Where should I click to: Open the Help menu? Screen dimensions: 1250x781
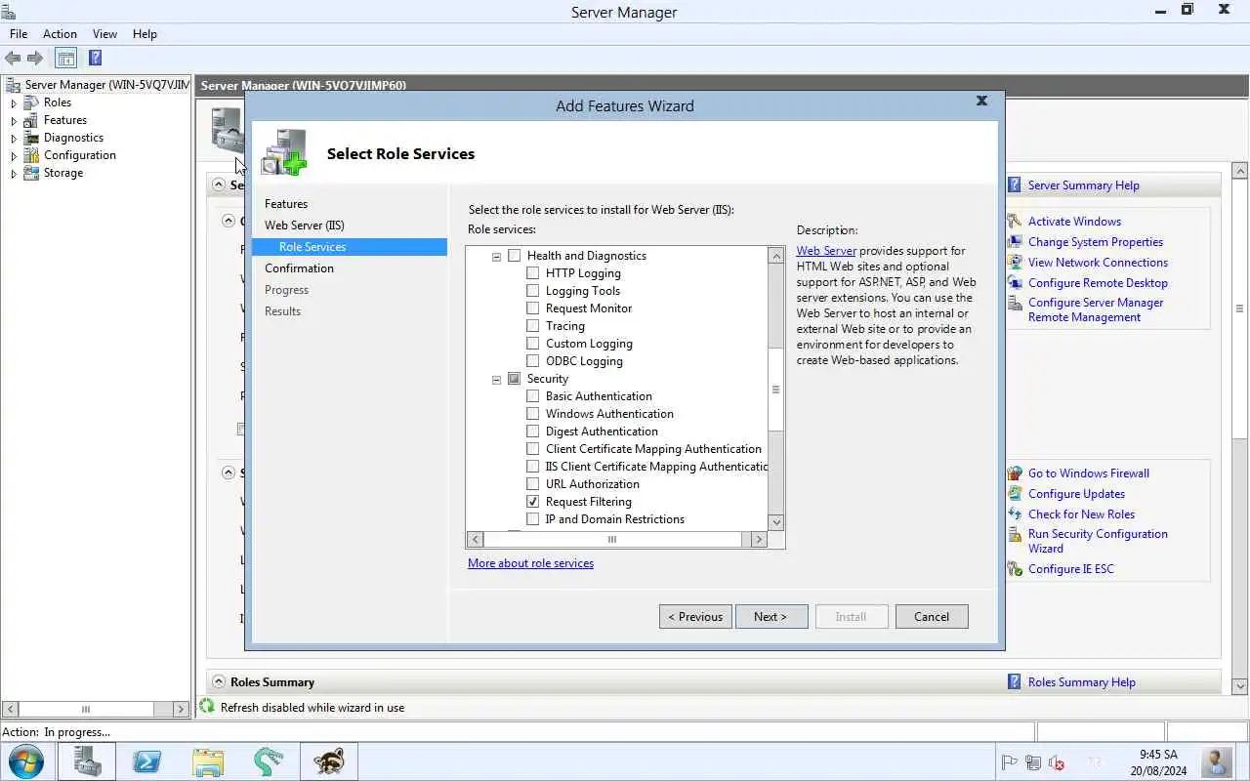(x=145, y=34)
